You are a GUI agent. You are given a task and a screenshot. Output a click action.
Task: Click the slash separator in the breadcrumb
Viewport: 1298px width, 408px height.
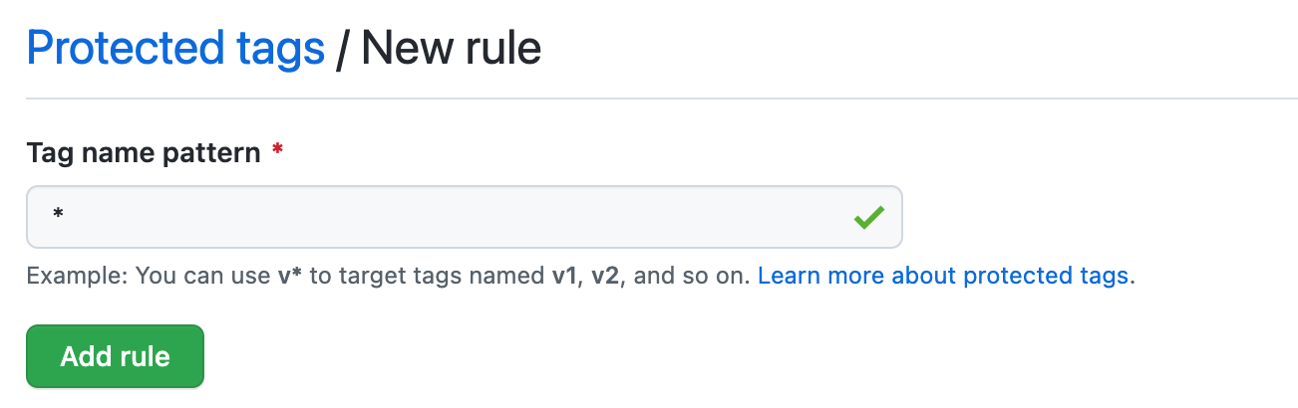[343, 48]
